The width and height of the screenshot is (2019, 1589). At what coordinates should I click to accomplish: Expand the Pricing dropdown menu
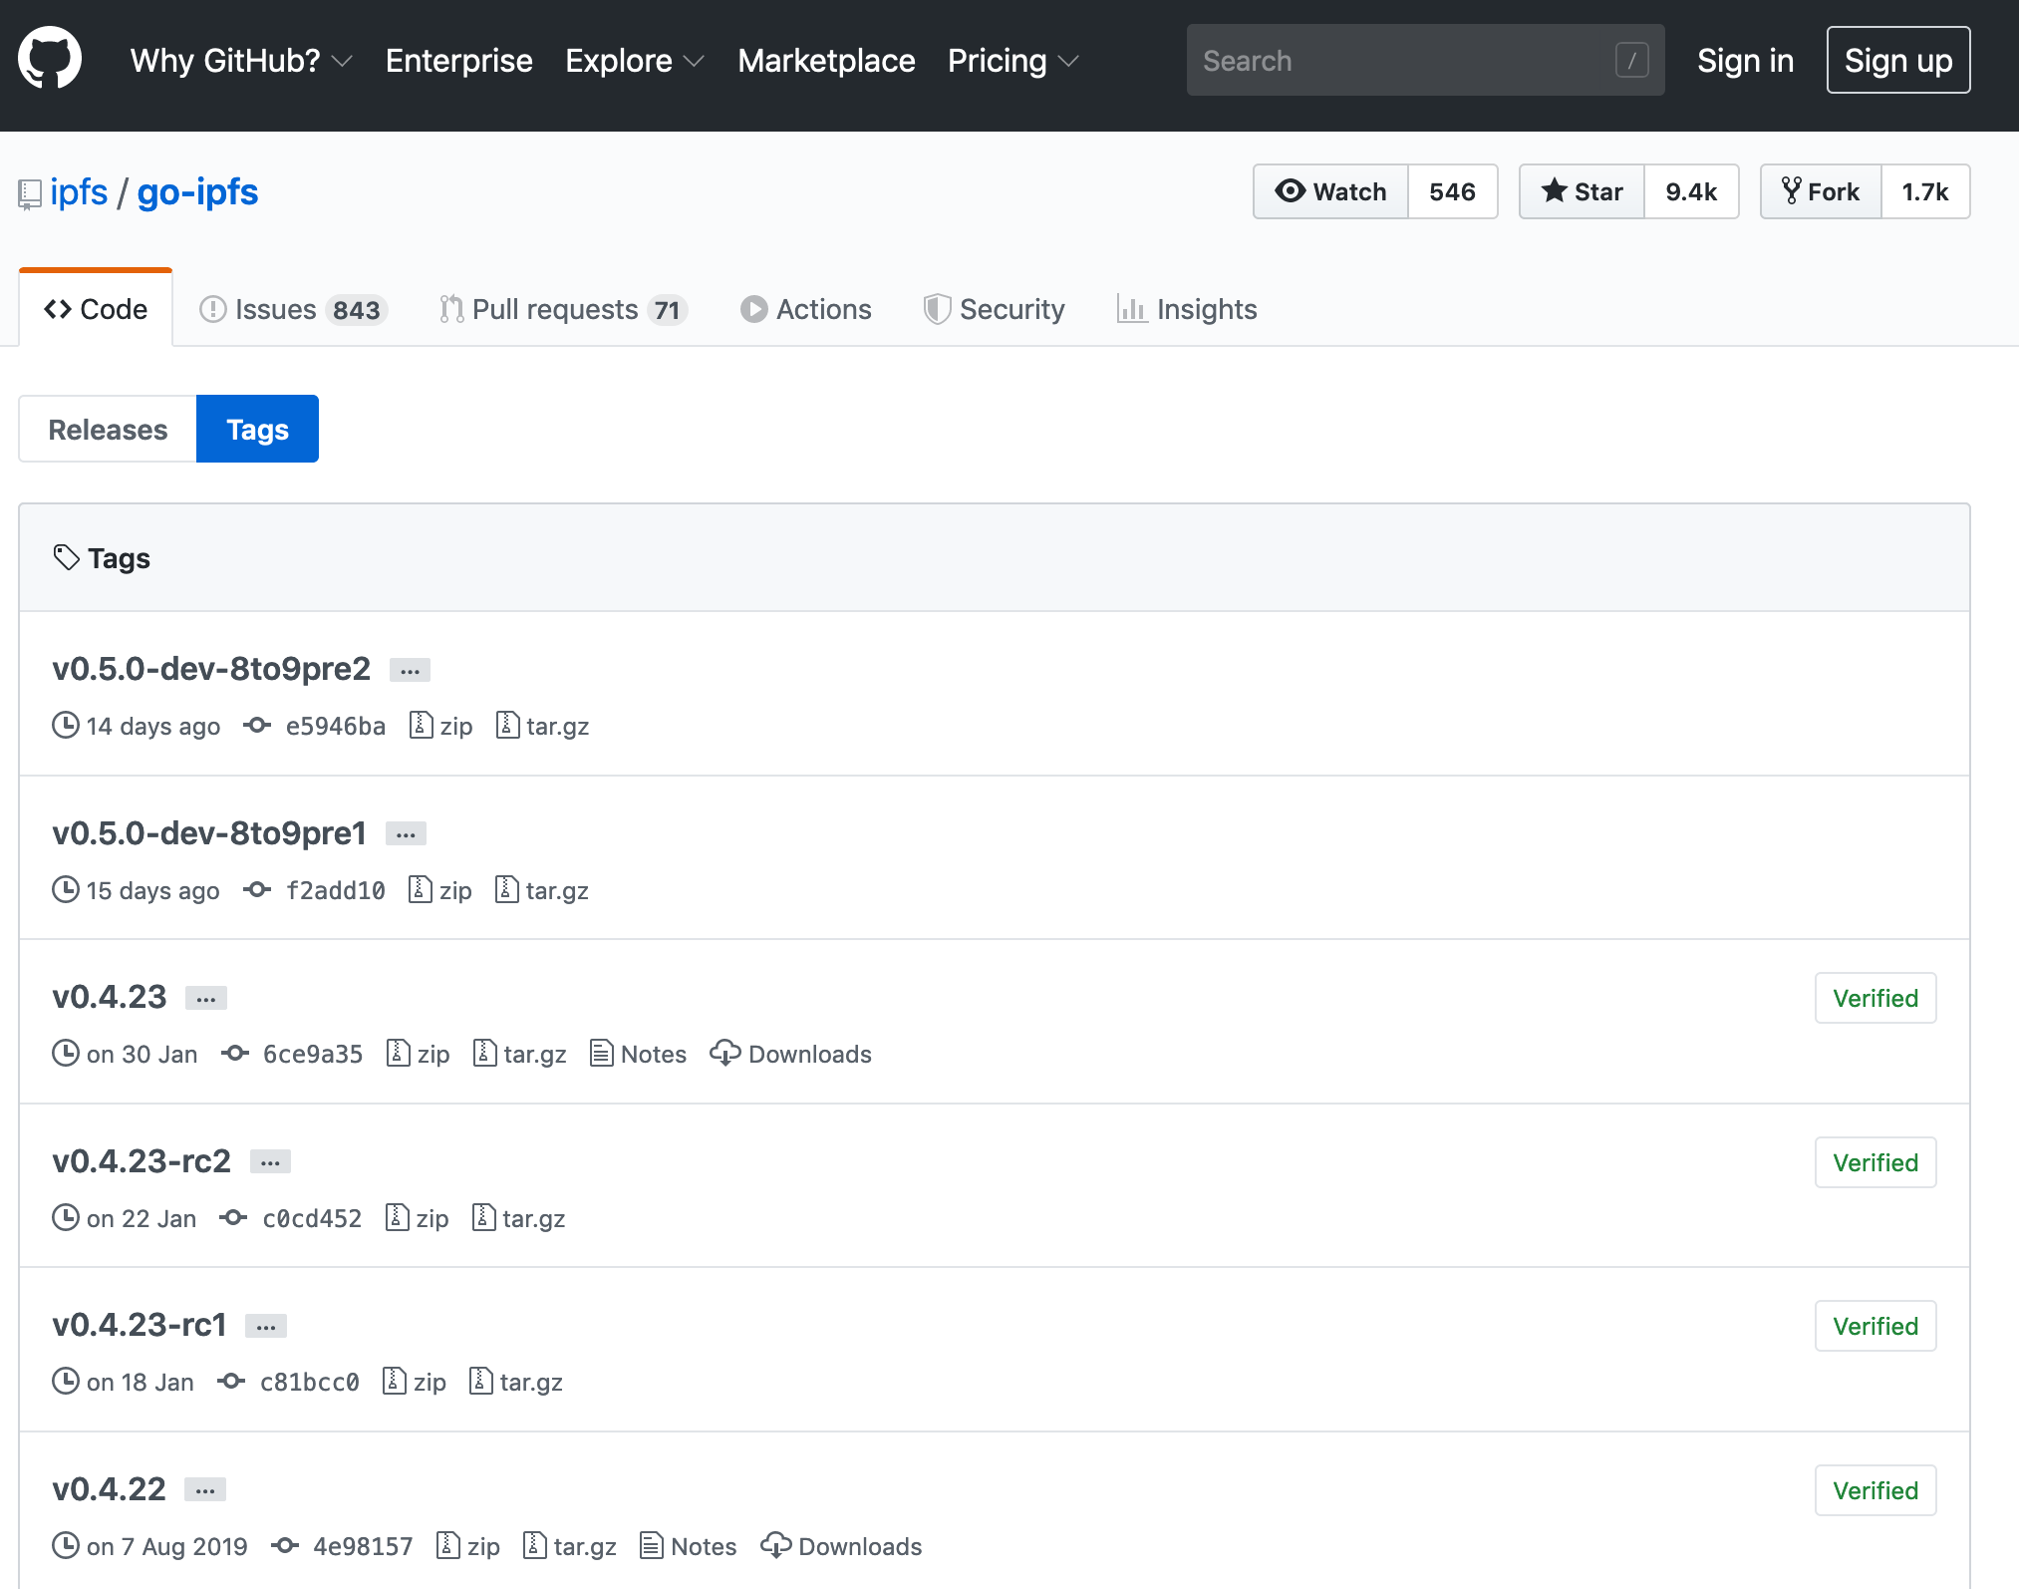coord(1012,61)
